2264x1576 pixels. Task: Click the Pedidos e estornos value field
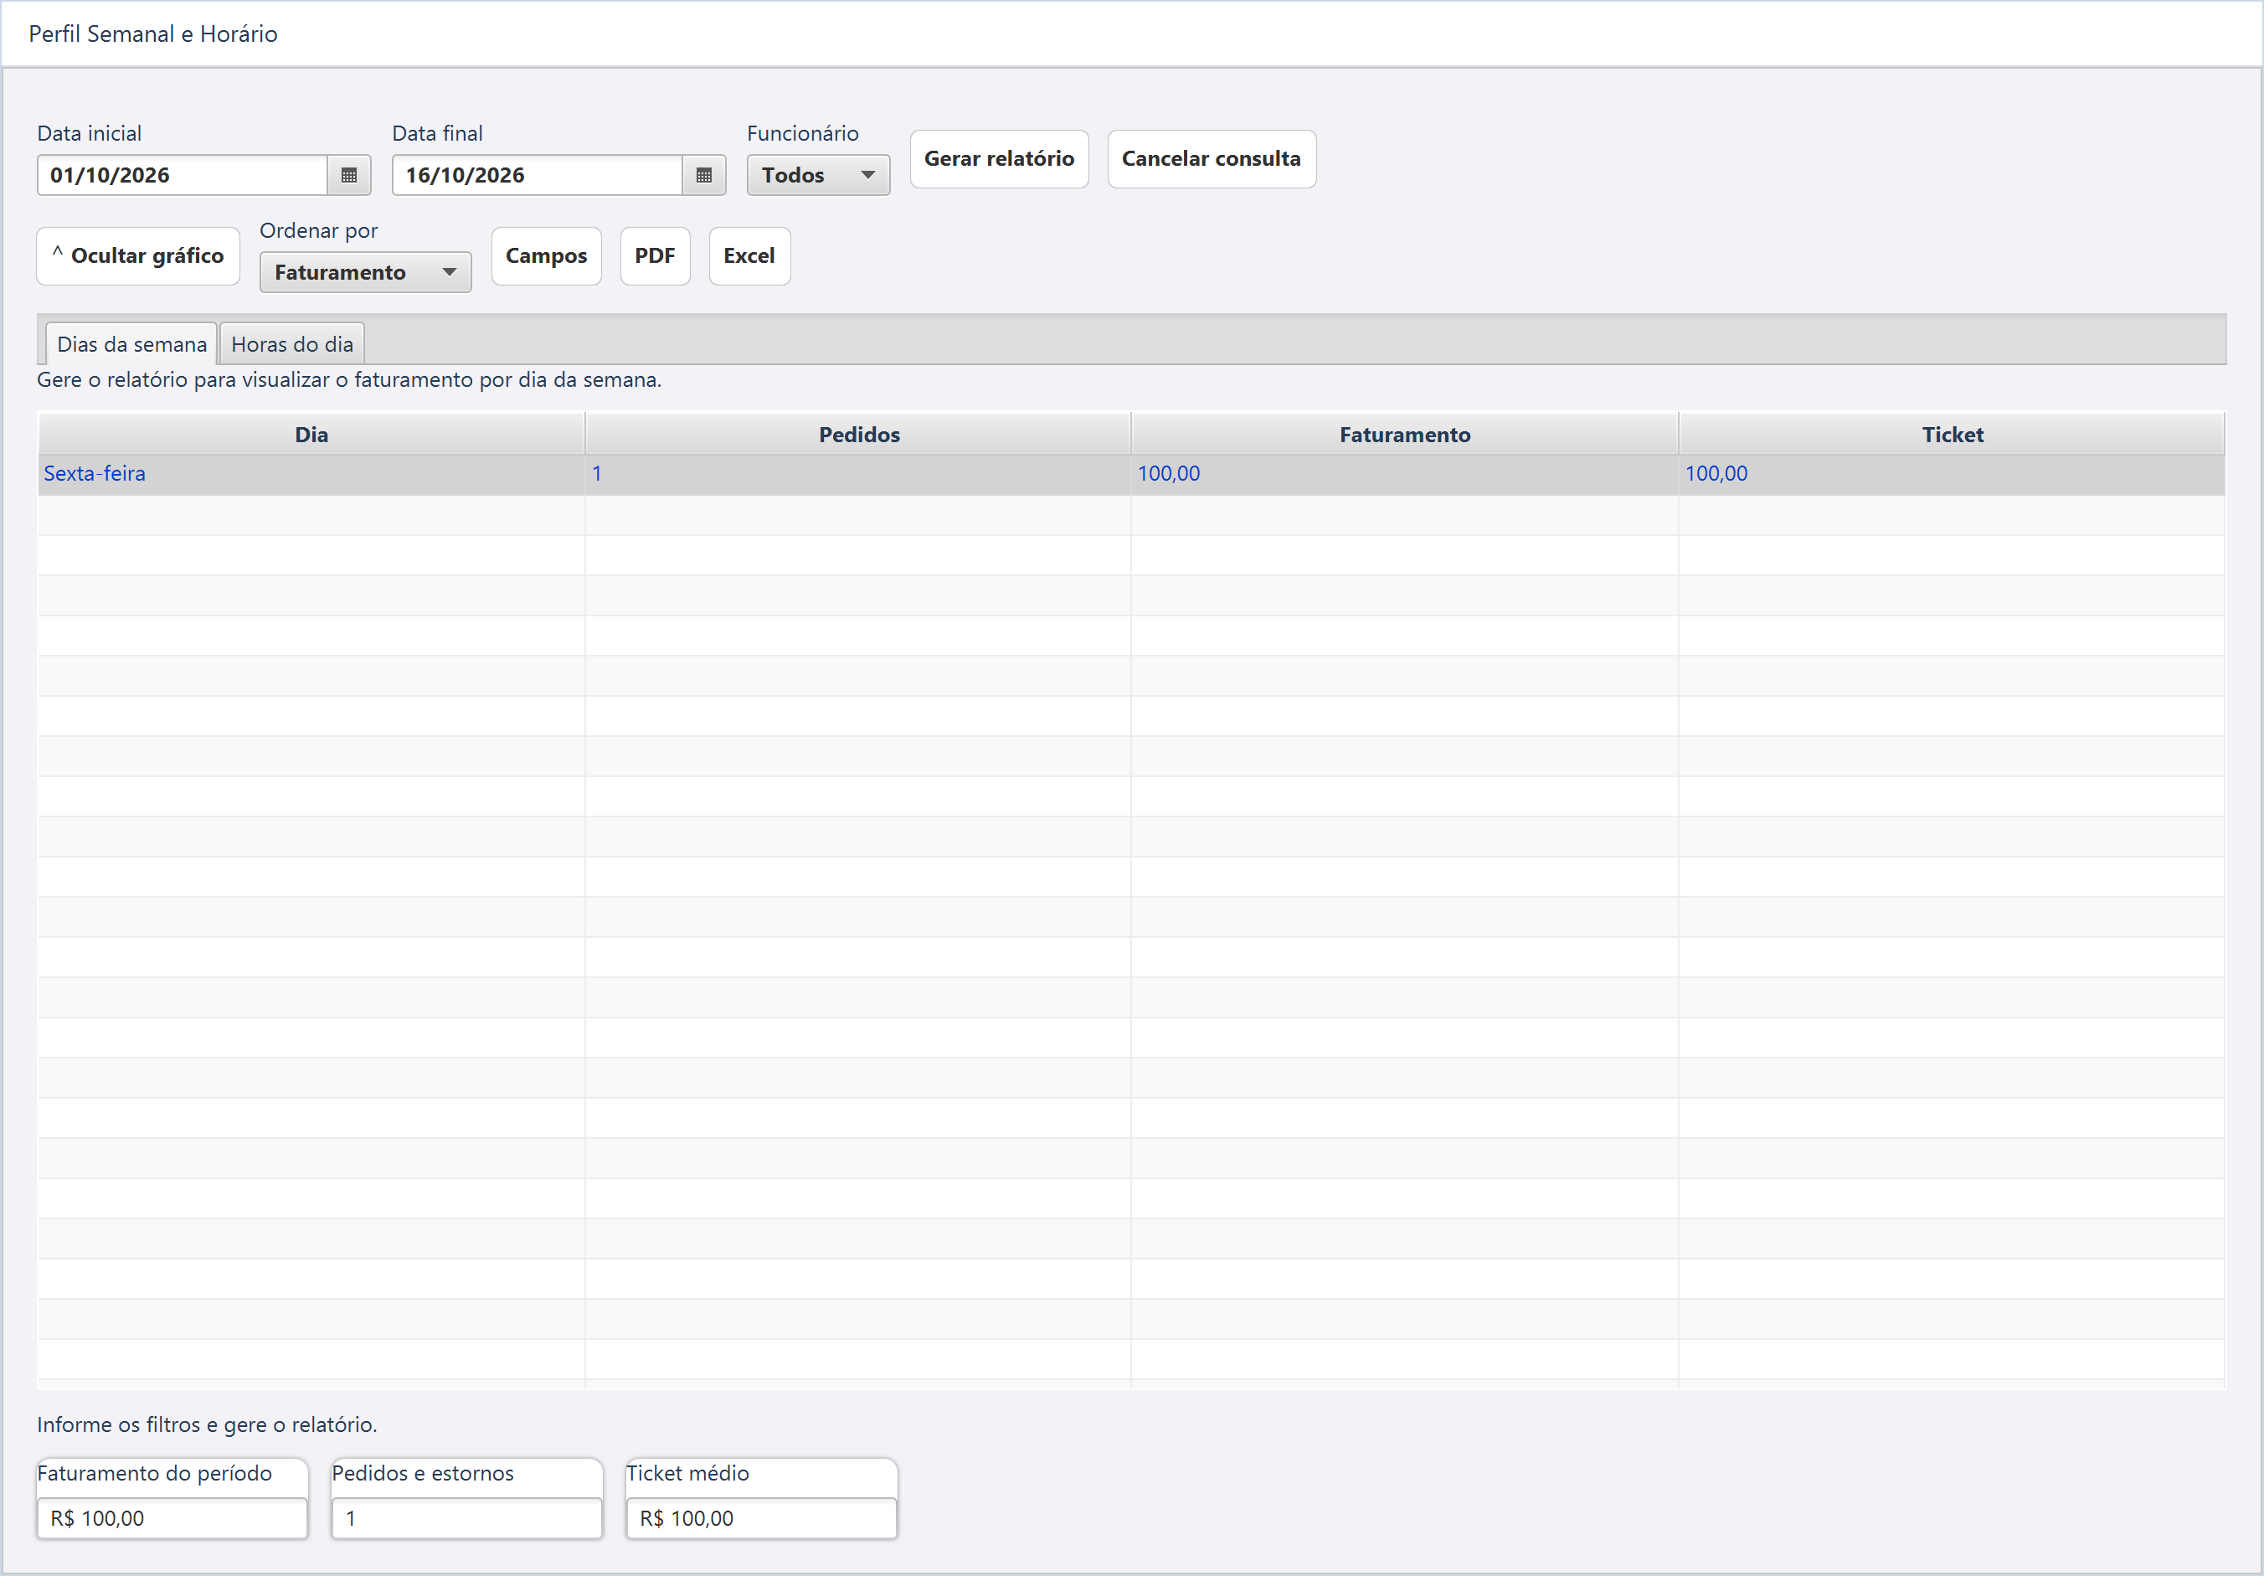click(x=466, y=1518)
